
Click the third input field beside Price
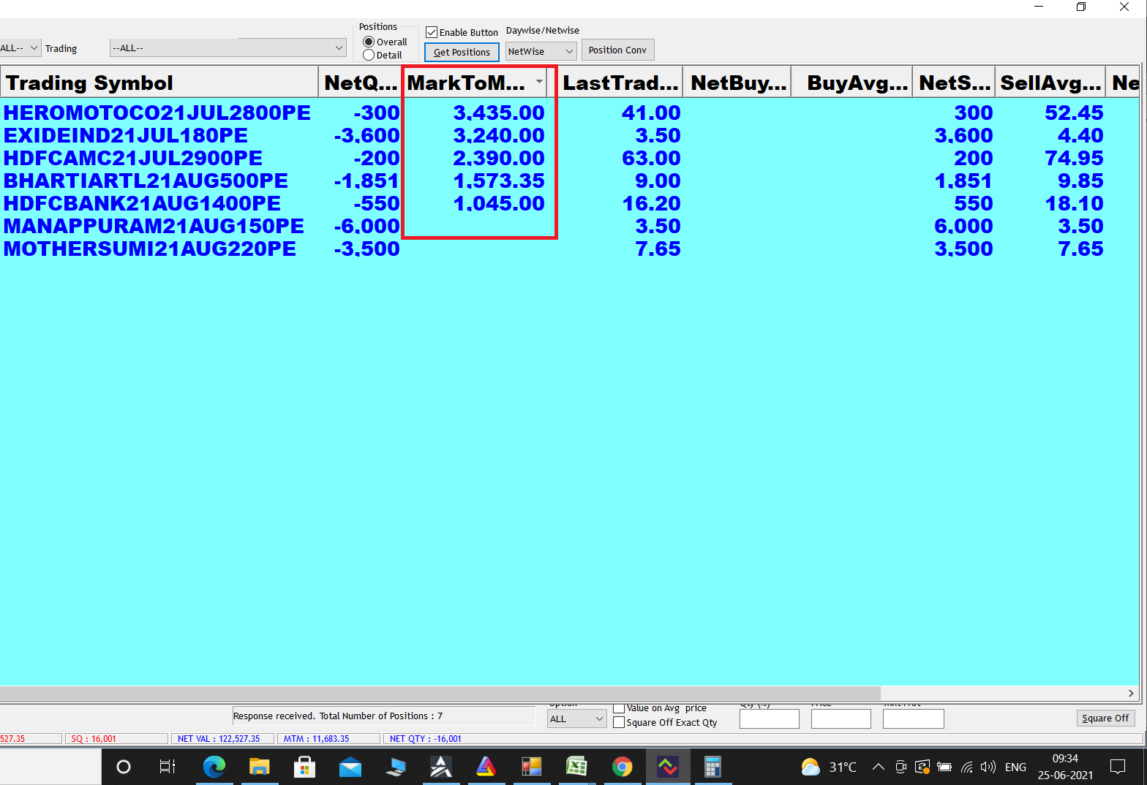tap(913, 718)
